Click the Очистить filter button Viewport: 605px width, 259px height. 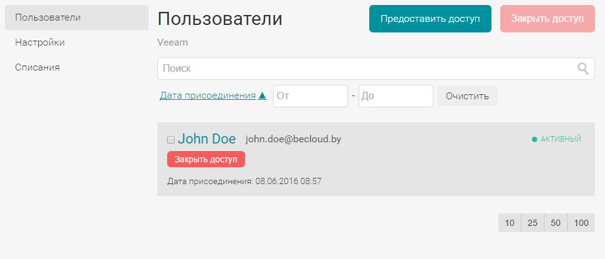467,96
